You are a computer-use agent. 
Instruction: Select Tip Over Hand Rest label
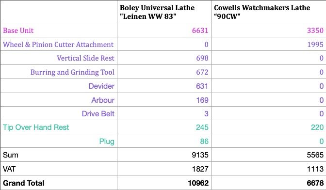pos(36,127)
